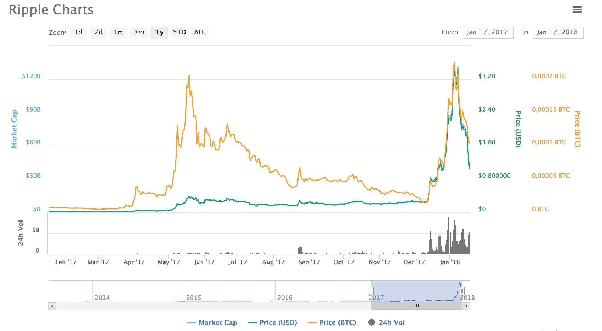Click the Jun '17 axis label
The width and height of the screenshot is (602, 331).
click(x=204, y=262)
